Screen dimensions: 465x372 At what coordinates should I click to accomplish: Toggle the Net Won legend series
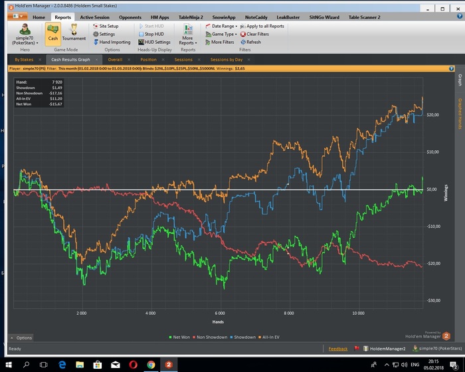point(179,337)
